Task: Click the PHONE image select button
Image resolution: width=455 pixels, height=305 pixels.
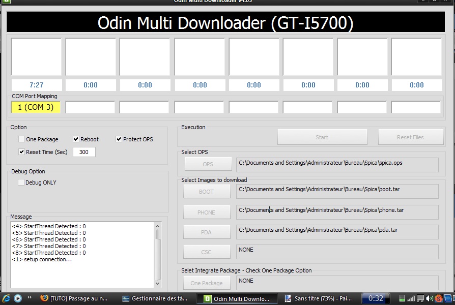Action: tap(207, 212)
